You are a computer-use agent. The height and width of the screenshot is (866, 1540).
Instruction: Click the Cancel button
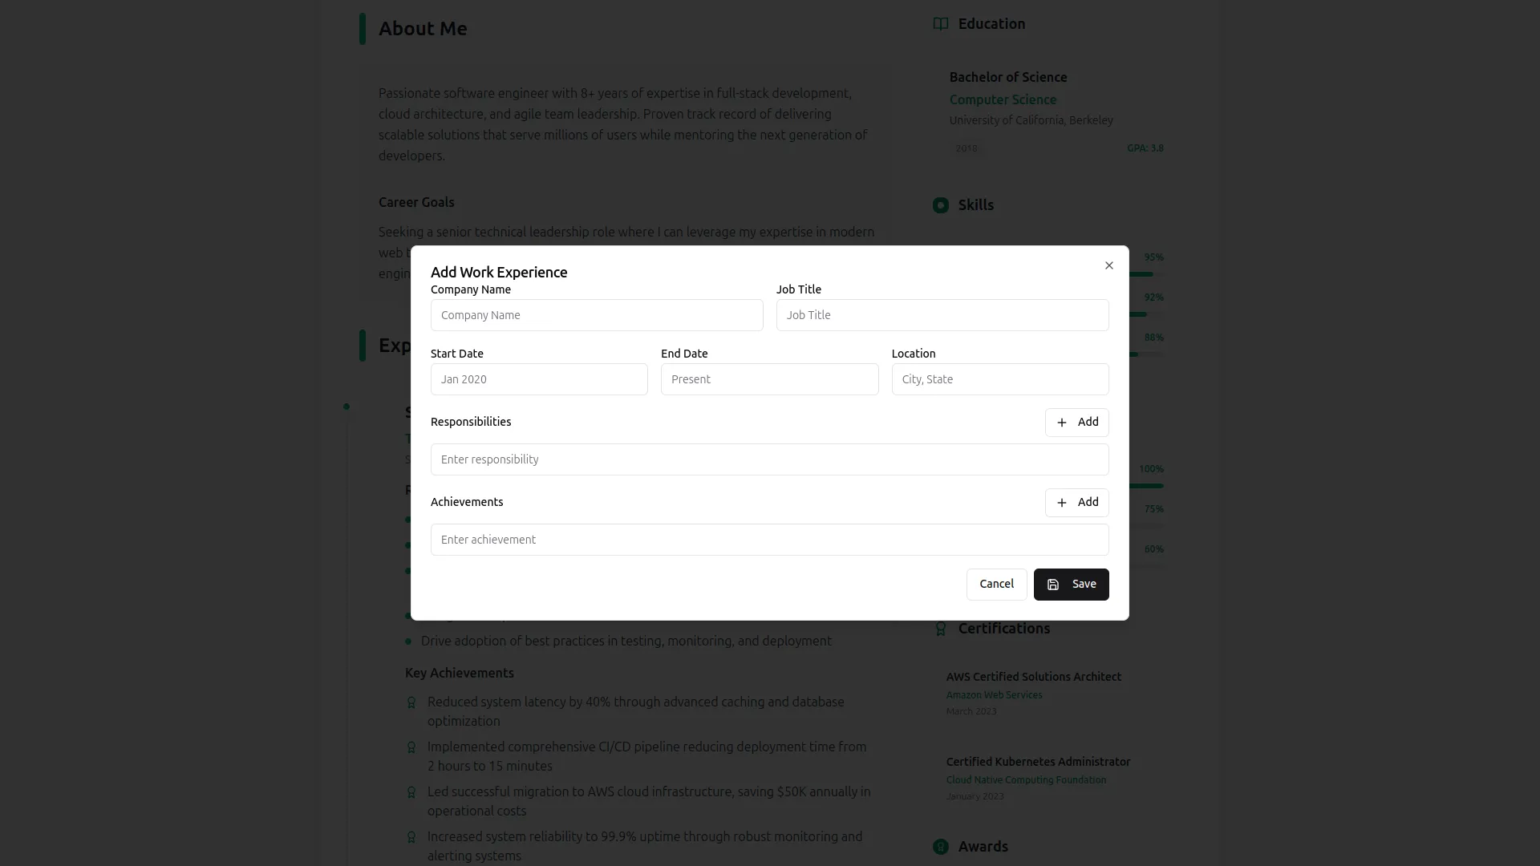tap(996, 585)
